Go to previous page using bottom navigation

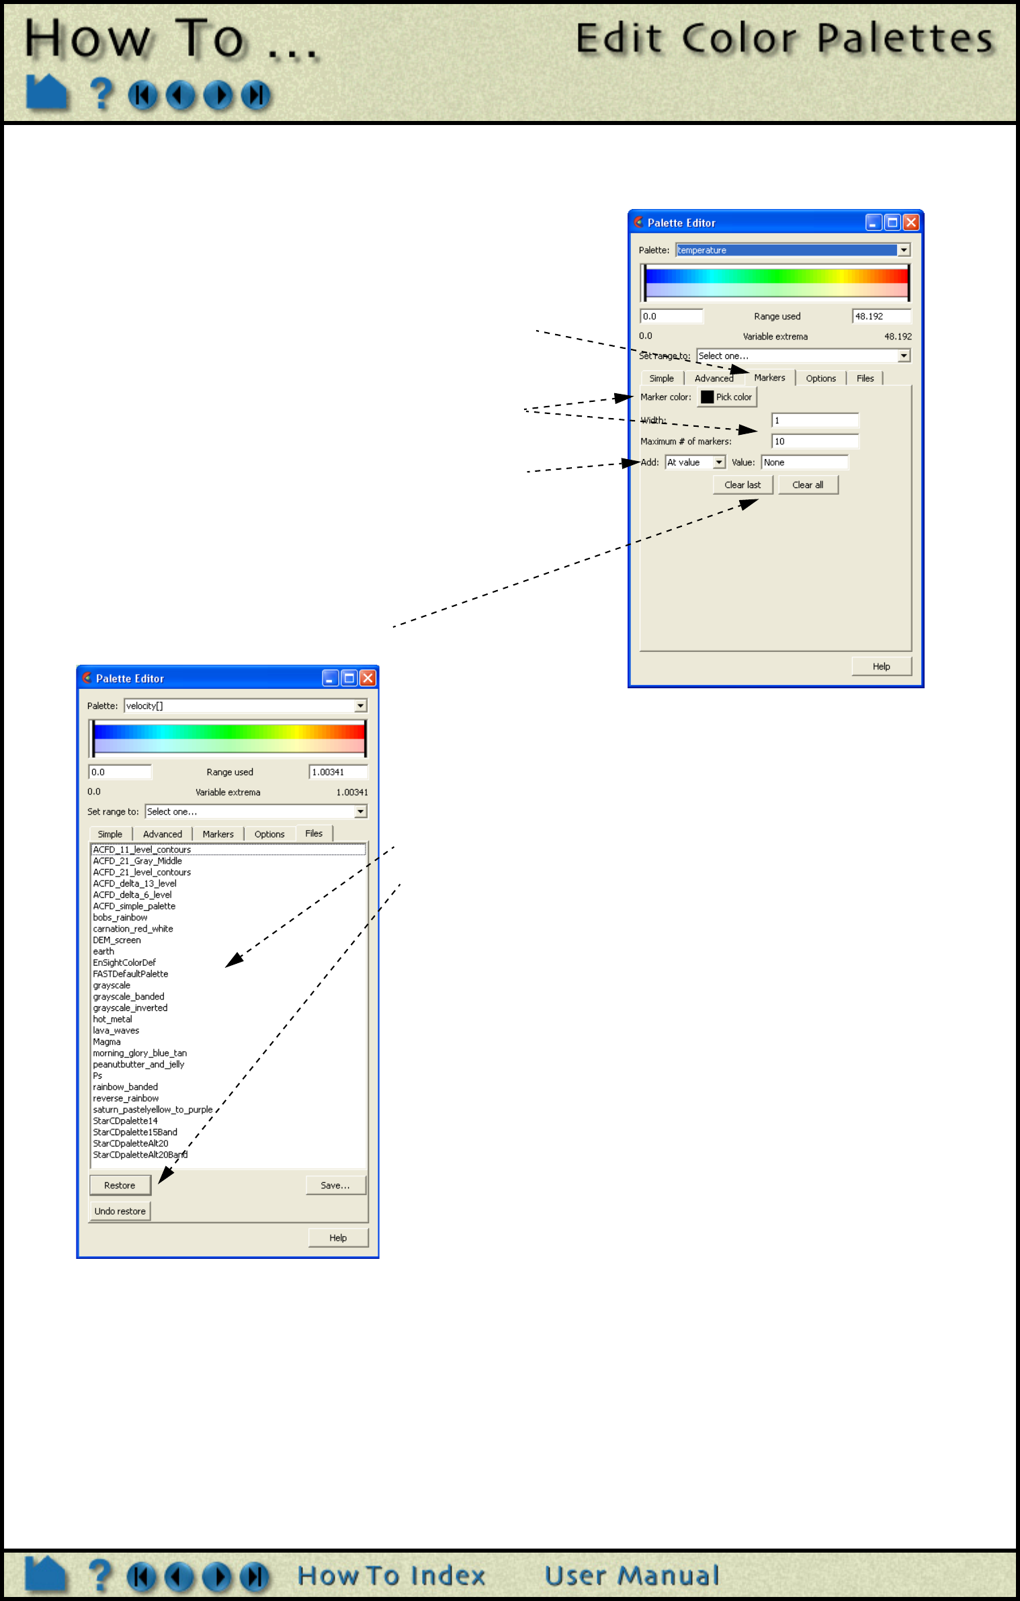tap(179, 1577)
